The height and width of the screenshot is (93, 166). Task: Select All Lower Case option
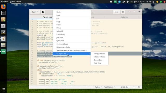(x=99, y=57)
